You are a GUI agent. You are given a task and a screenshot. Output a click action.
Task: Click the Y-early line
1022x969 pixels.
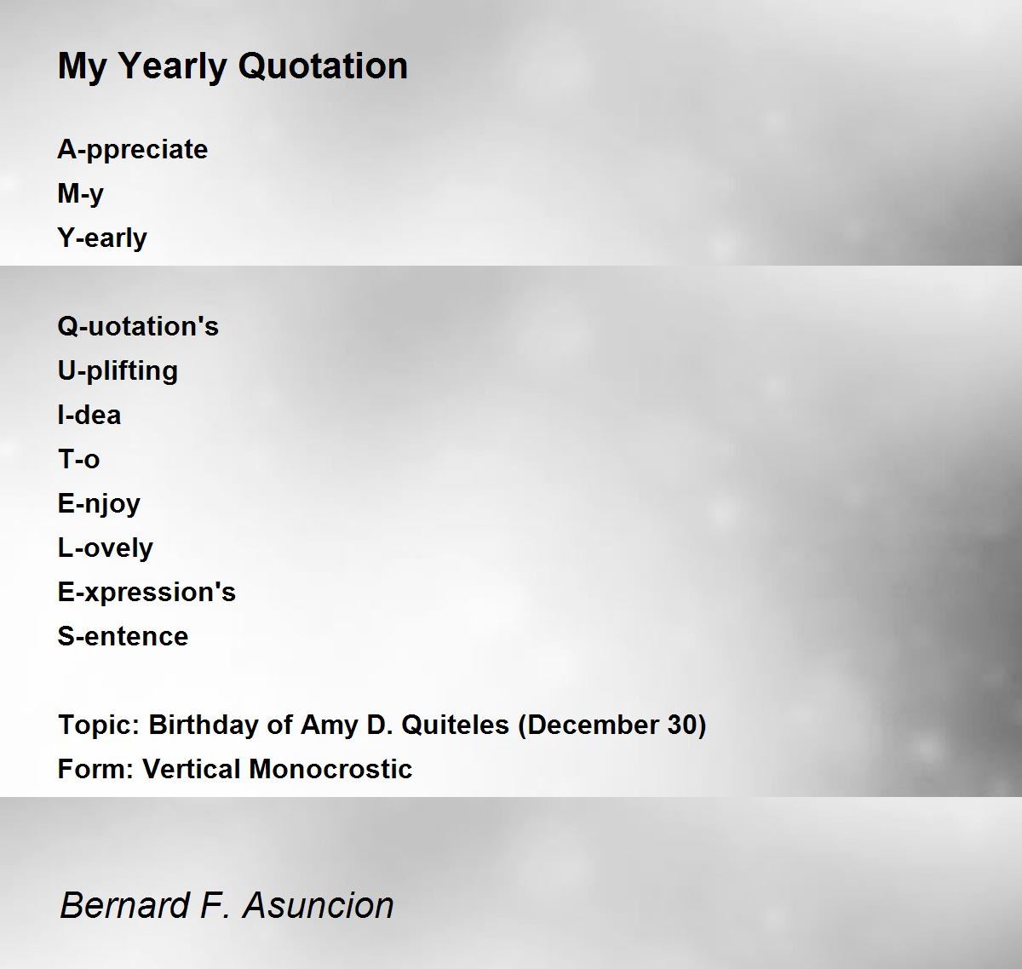pyautogui.click(x=102, y=238)
